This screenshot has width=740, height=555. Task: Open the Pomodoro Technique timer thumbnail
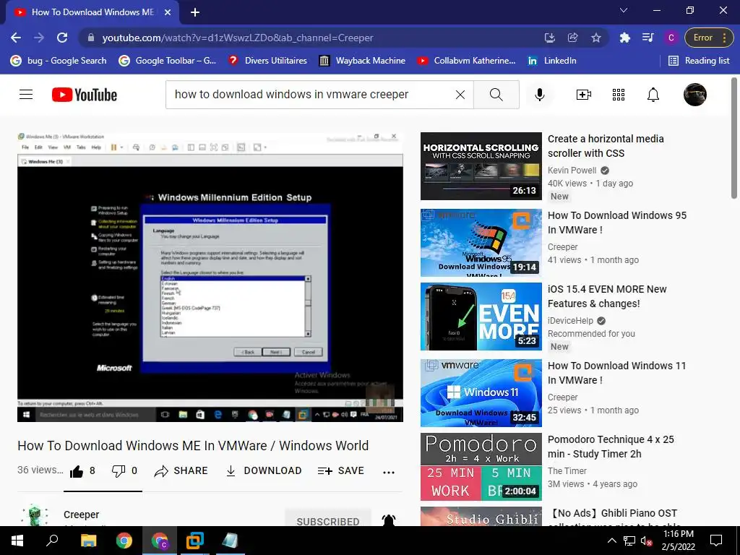click(x=481, y=467)
